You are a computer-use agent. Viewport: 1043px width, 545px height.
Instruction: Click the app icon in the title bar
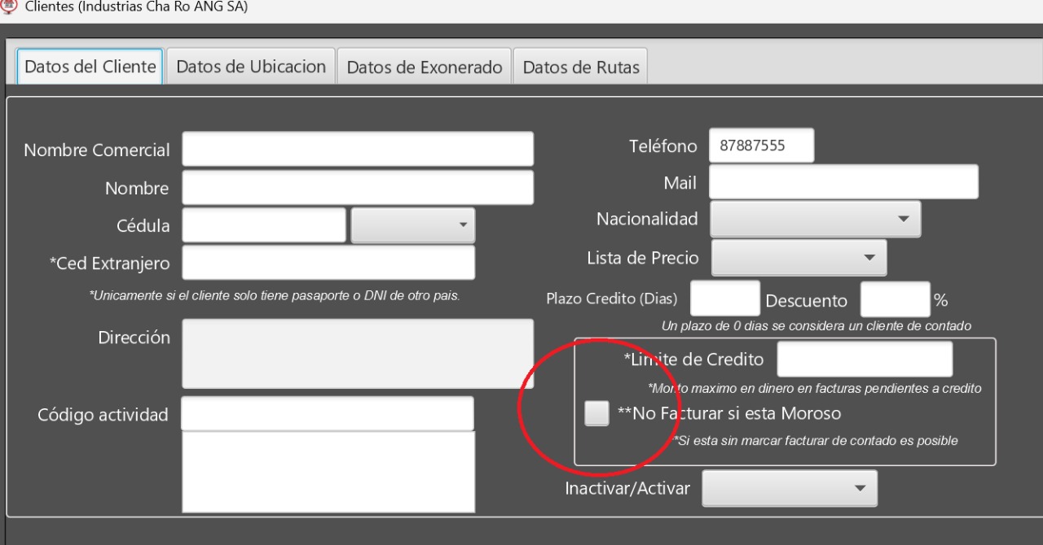[9, 6]
